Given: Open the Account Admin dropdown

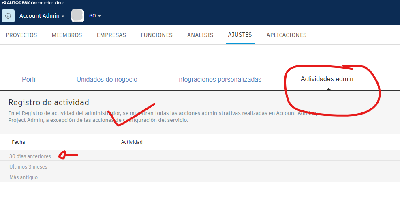Looking at the screenshot, I should pos(42,16).
